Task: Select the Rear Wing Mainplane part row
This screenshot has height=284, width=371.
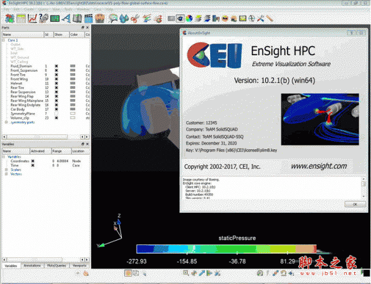Action: point(46,101)
